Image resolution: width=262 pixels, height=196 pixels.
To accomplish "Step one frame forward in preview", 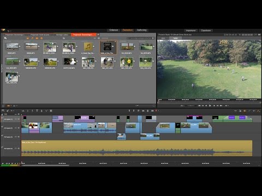I will coord(214,106).
